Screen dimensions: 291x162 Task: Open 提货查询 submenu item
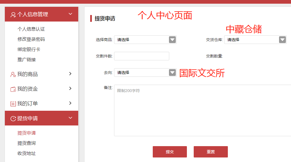point(26,143)
